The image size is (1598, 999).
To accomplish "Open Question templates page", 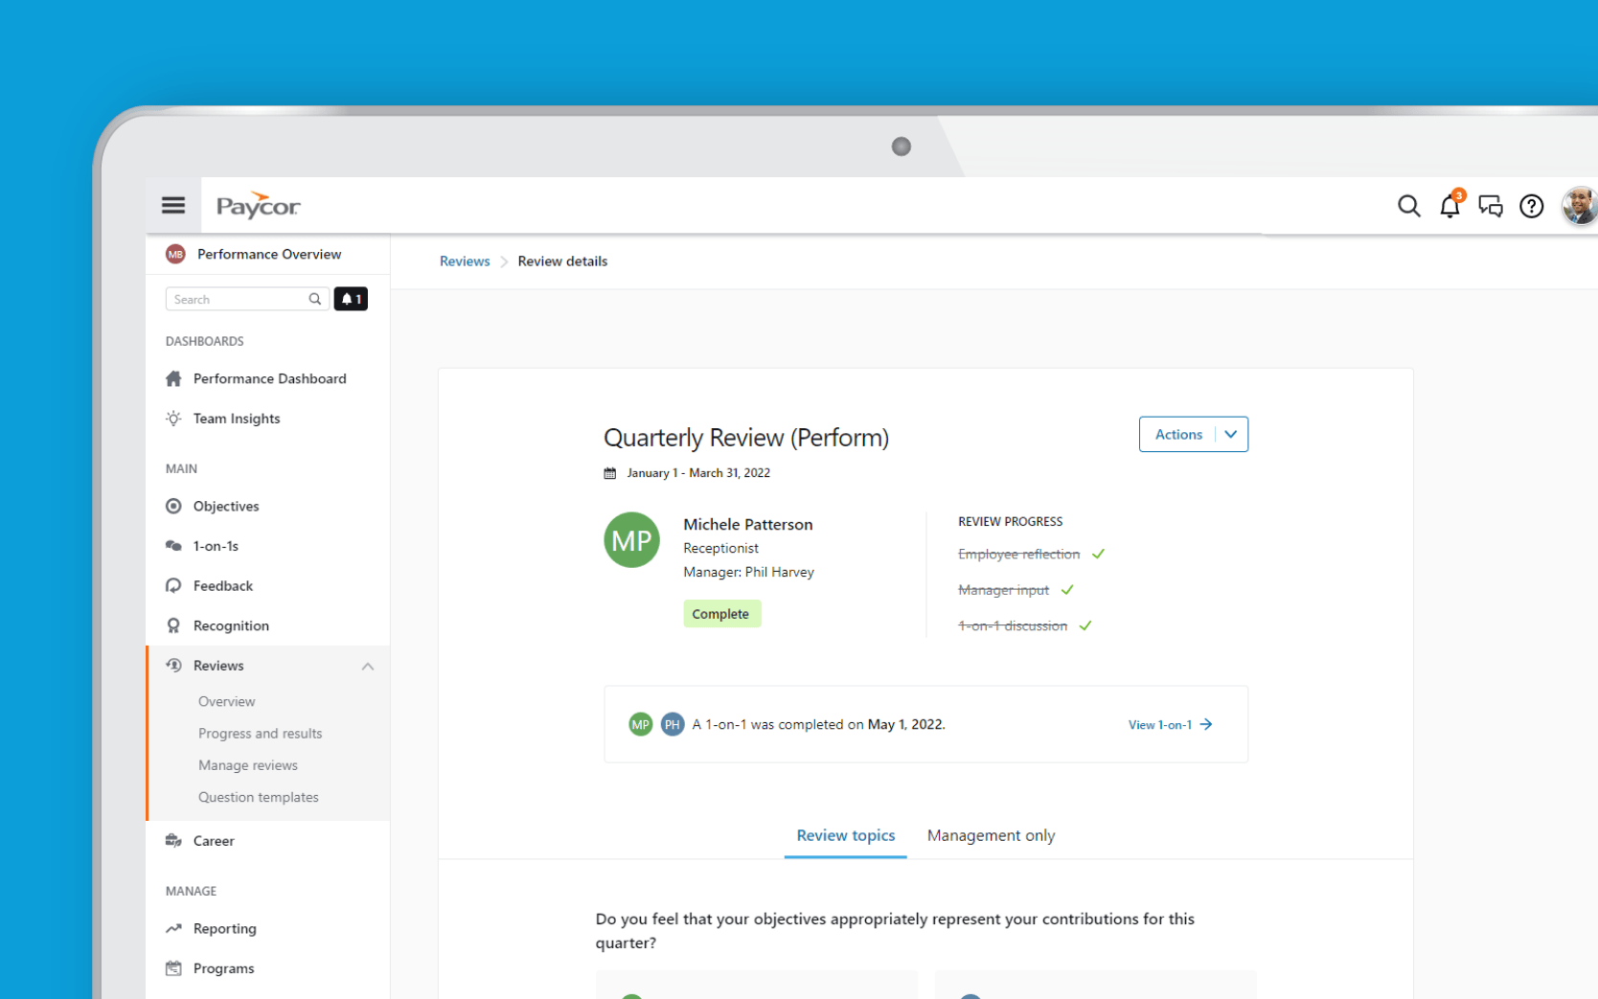I will click(258, 797).
